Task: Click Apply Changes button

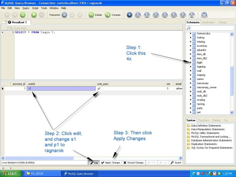Action: (x=111, y=163)
